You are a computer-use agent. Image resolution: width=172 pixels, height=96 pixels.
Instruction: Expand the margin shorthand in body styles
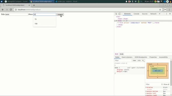click(123, 71)
